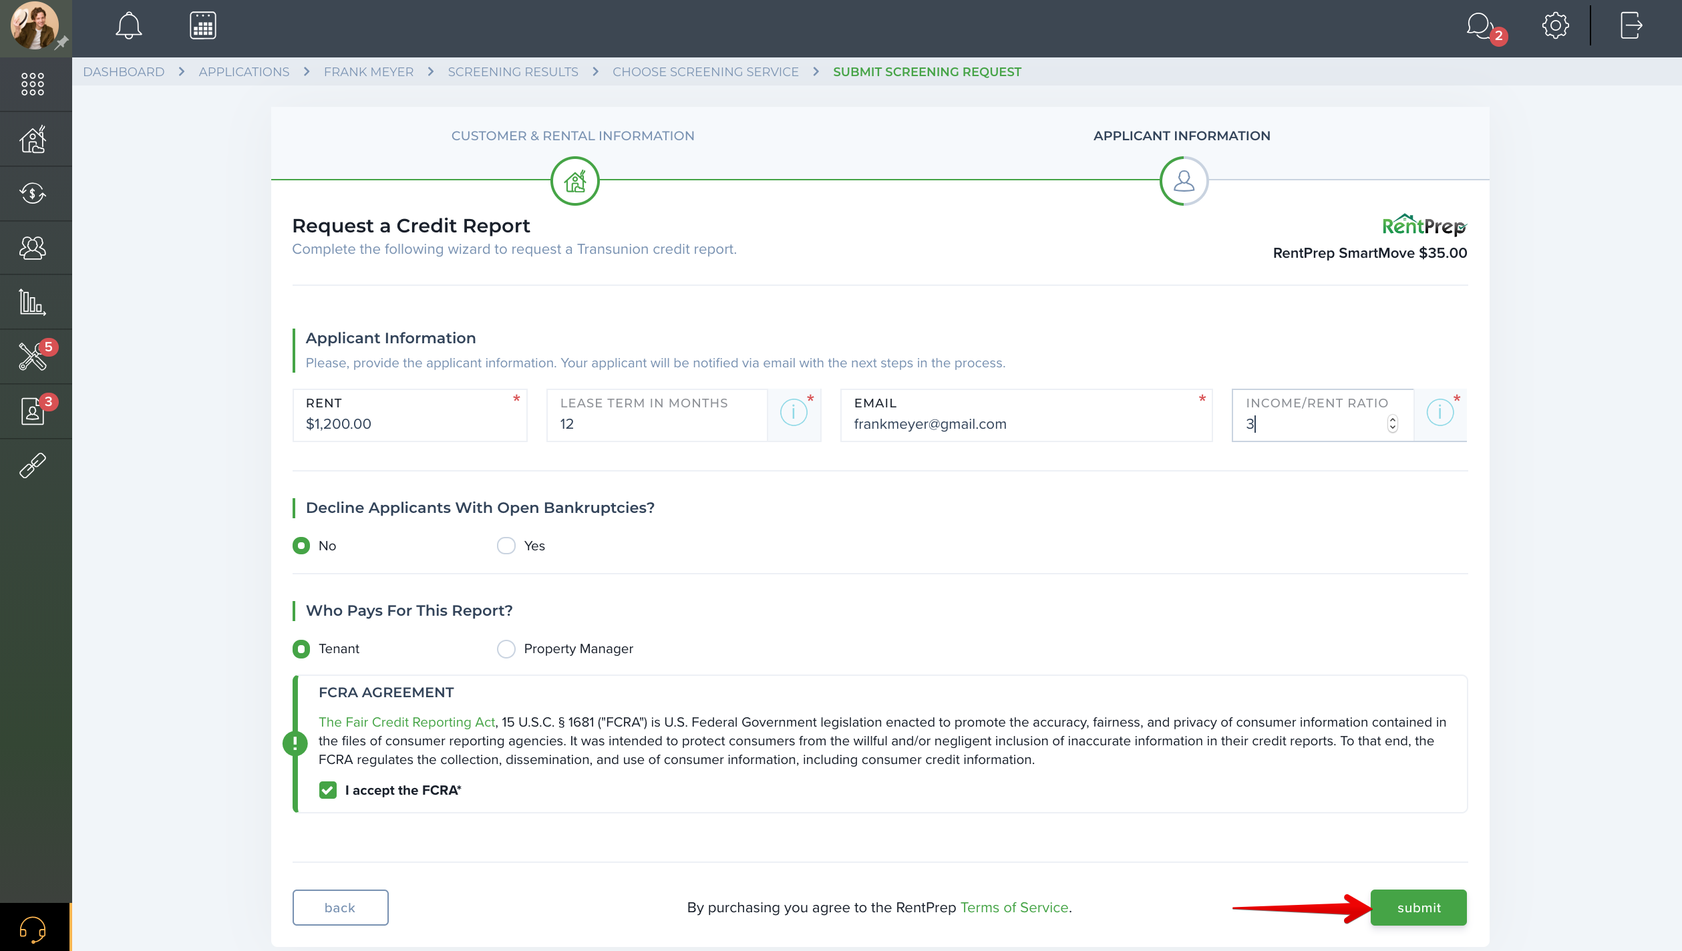Click the green exclamation alert icon
The image size is (1682, 951).
point(295,743)
